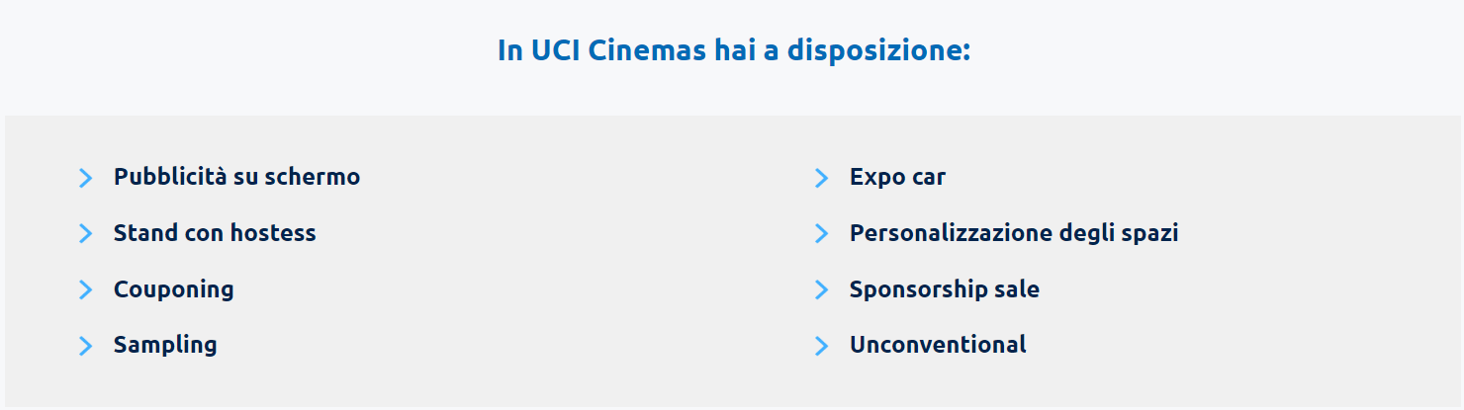
Task: Select Personalizzazione degli spazi text
Action: [x=1014, y=233]
